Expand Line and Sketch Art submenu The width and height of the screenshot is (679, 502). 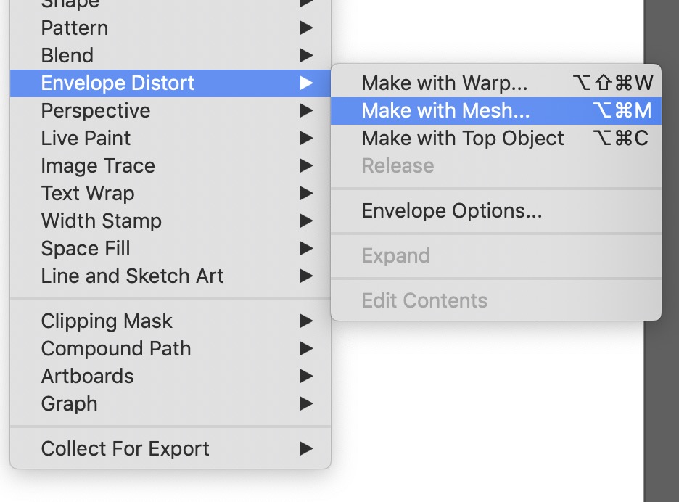133,276
